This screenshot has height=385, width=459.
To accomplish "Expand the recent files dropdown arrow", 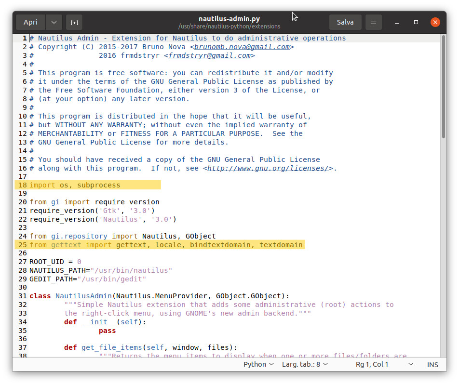I will (54, 22).
